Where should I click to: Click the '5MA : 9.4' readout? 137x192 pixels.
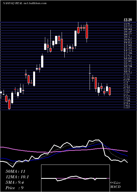[x=15, y=182]
